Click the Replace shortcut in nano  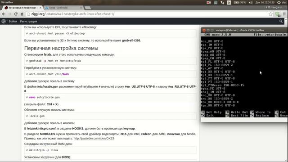coord(260,116)
